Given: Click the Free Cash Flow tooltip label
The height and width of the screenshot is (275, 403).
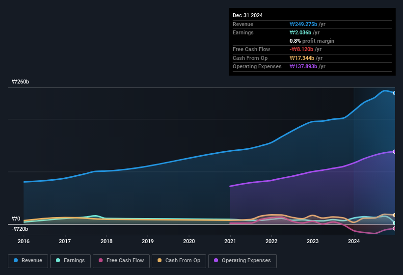Looking at the screenshot, I should (x=251, y=49).
